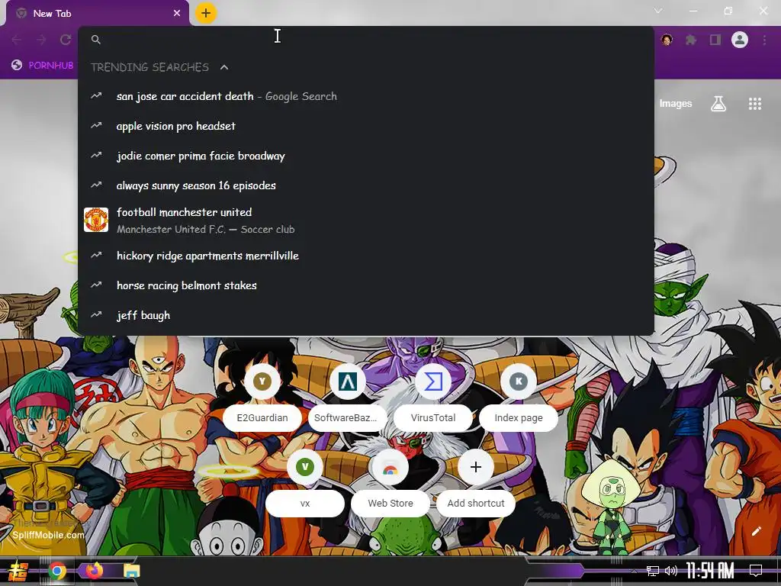Click the Manchester United crest thumbnail
Screen dimensions: 781x586
96,220
